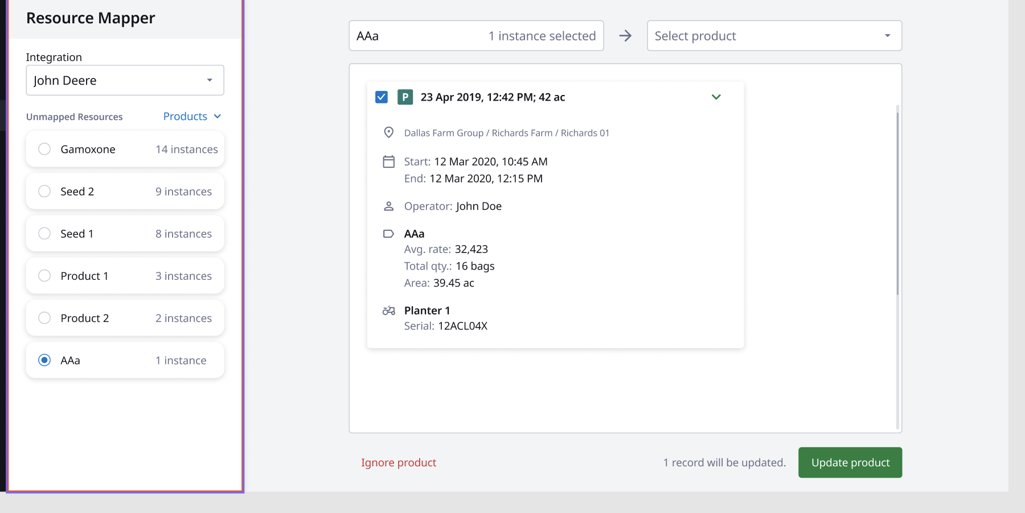Image resolution: width=1025 pixels, height=513 pixels.
Task: Click the calendar icon beside Start date
Action: pos(388,162)
